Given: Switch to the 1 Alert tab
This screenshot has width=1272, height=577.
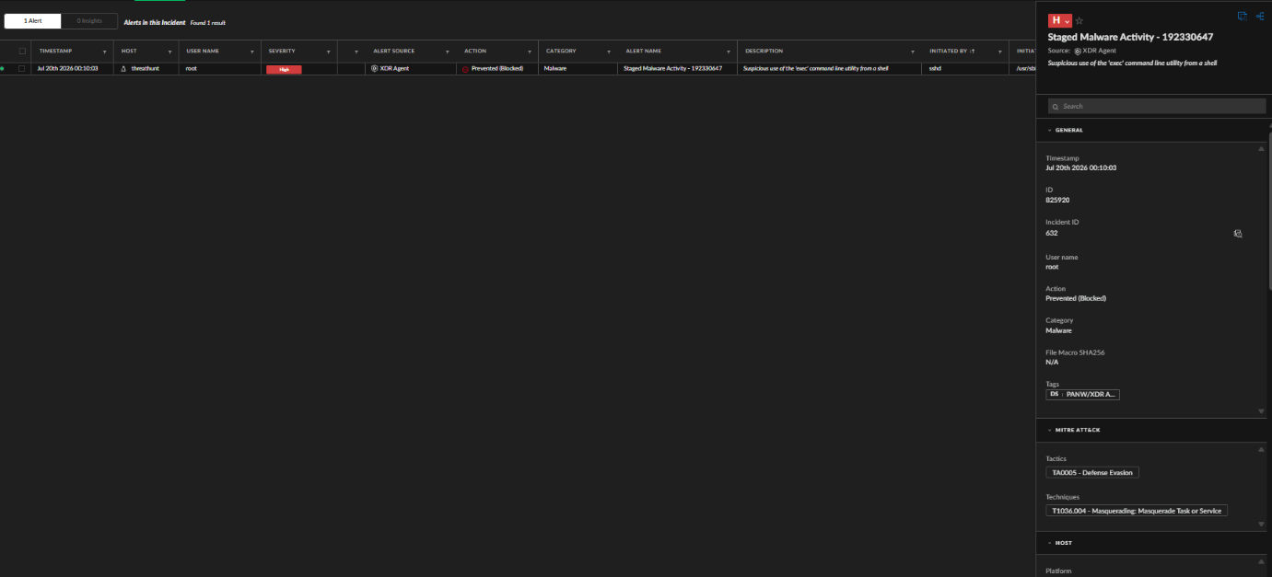Looking at the screenshot, I should click(x=32, y=20).
